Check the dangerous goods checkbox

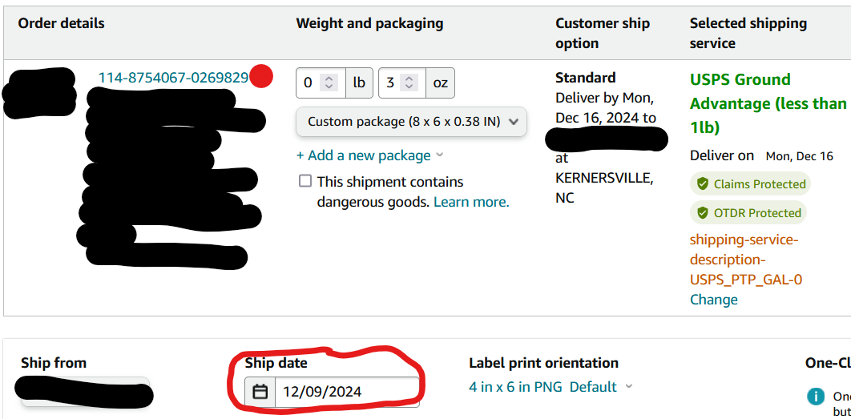coord(305,181)
